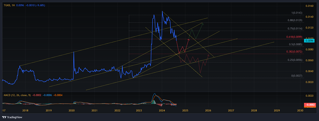
Task: Click the red -0.0002 tag on the MACD axis
Action: pos(310,105)
